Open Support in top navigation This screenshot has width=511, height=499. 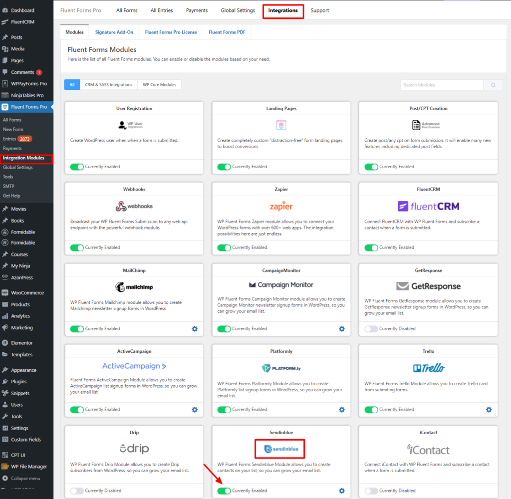(320, 10)
